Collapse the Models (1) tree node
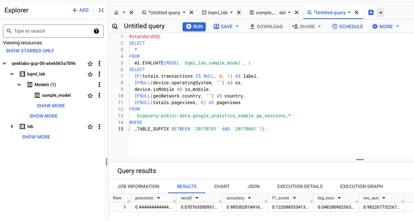The image size is (414, 221). 19,84
